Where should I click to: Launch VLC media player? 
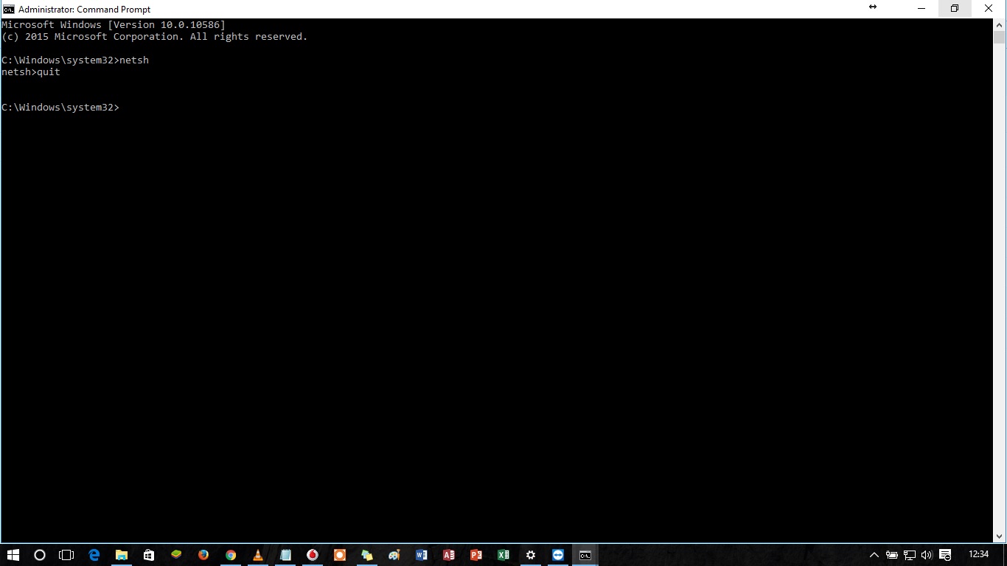point(257,555)
